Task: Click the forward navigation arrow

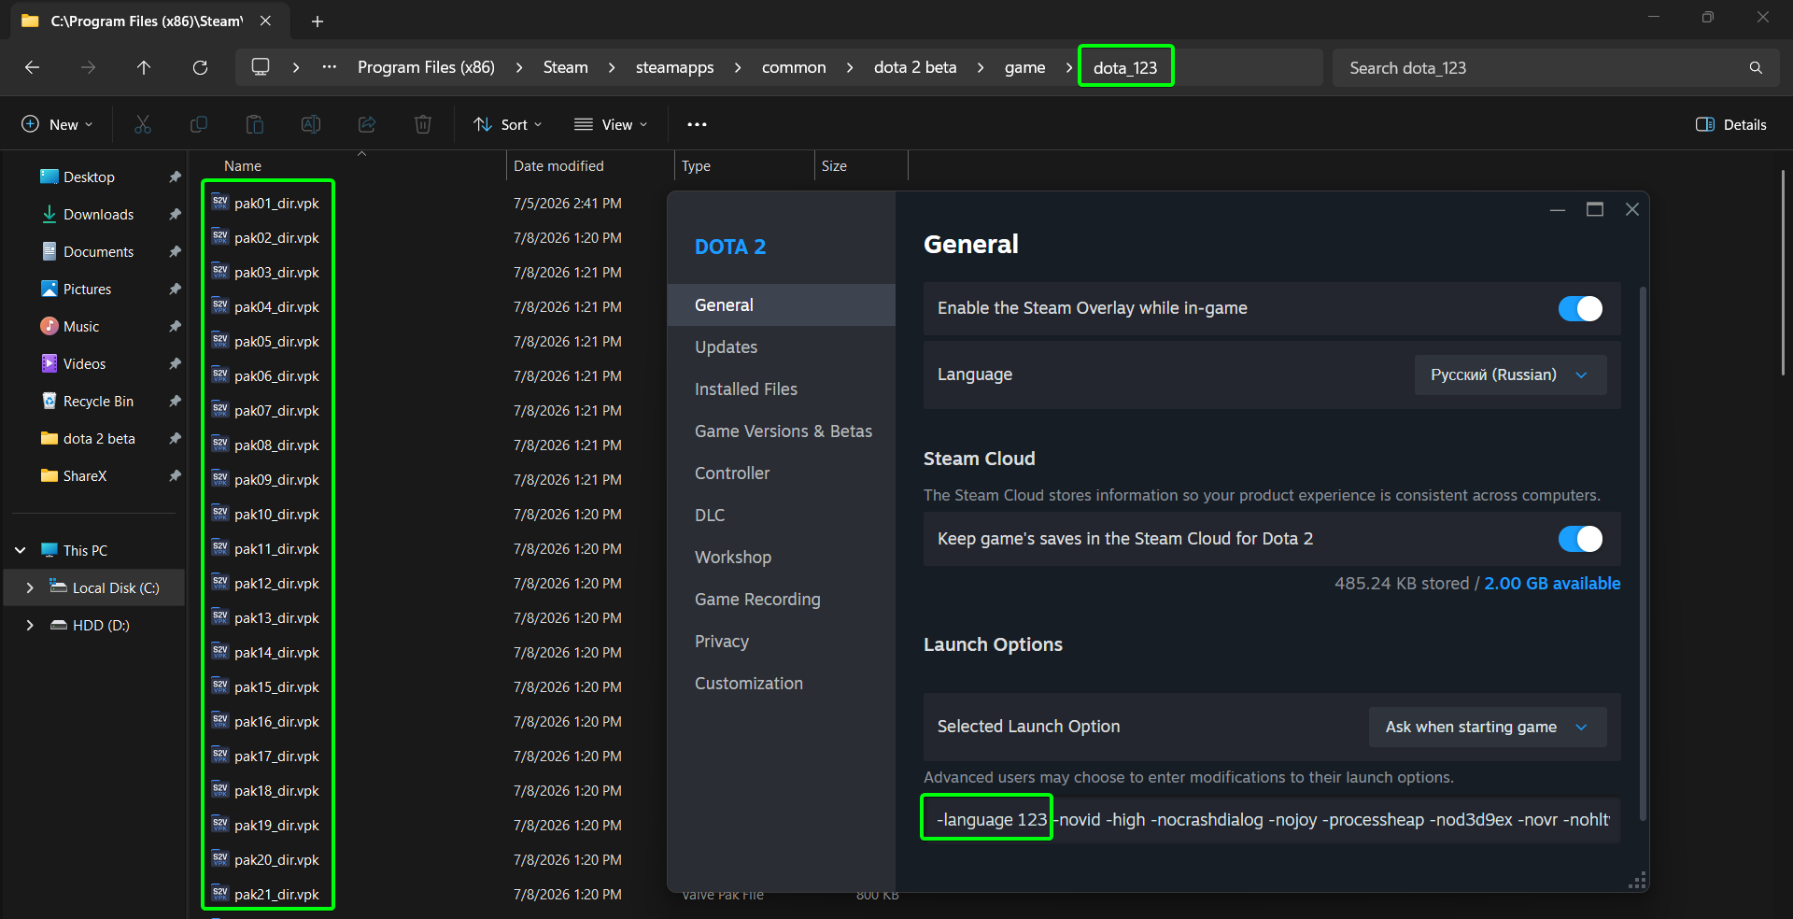Action: click(88, 67)
